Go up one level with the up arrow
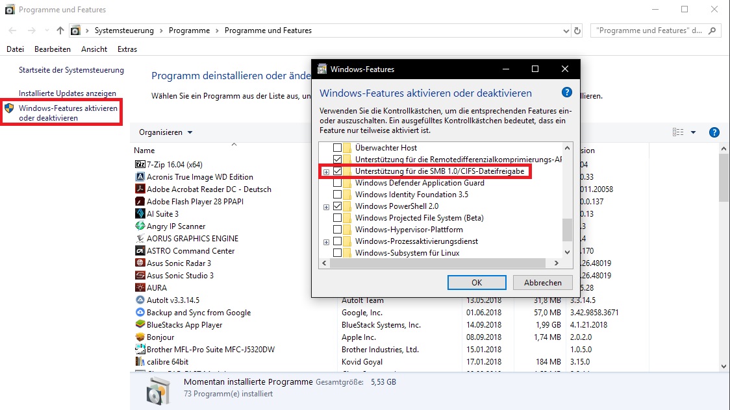The width and height of the screenshot is (730, 410). 60,30
